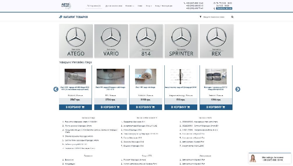The height and width of the screenshot is (166, 293).
Task: Advance product carousel with right arrow
Action: [x=238, y=89]
